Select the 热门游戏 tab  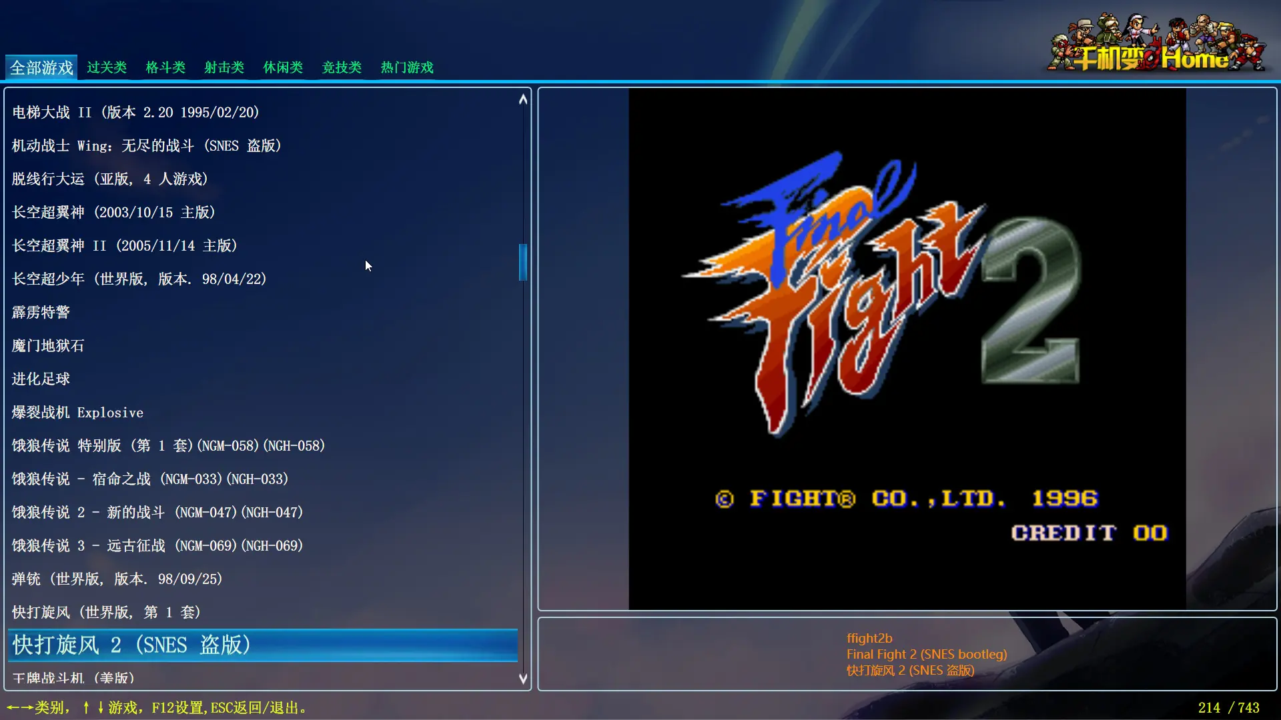click(407, 67)
